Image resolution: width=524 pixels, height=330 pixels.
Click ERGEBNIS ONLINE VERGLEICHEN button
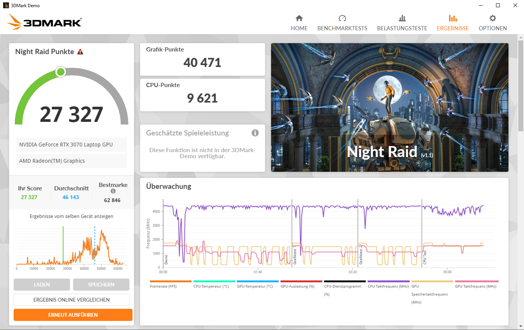pos(72,300)
